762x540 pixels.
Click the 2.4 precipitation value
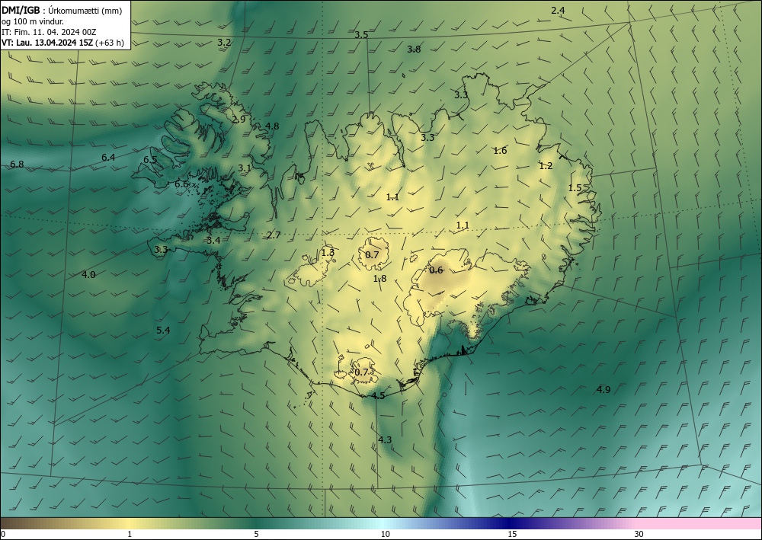point(558,10)
